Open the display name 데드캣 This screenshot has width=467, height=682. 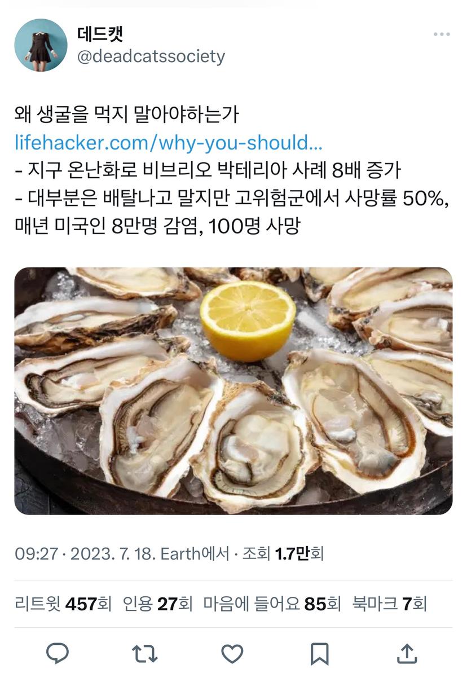(x=100, y=34)
